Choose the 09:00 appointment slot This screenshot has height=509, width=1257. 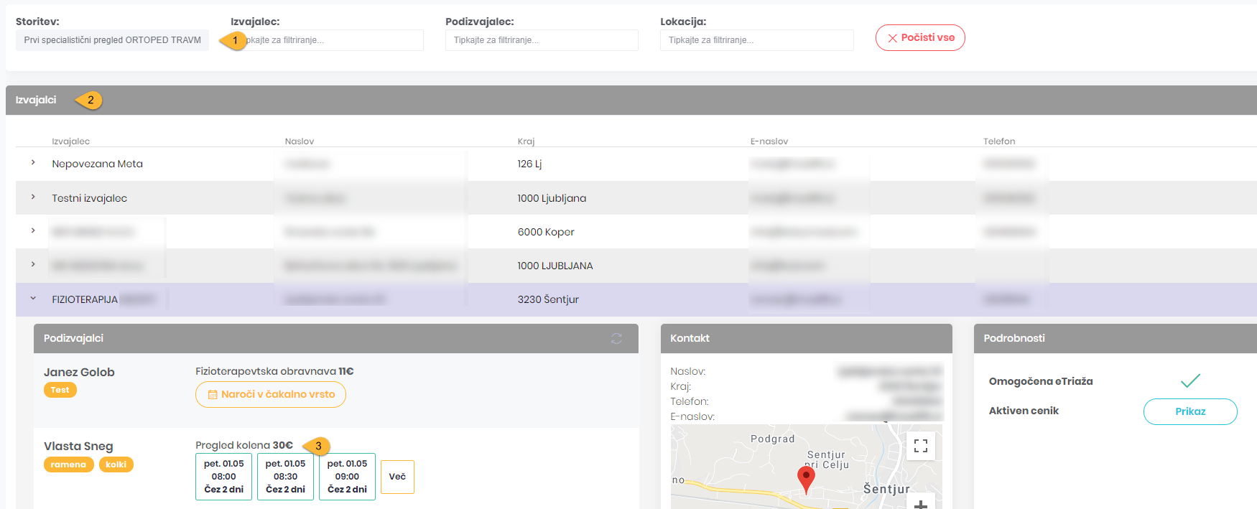347,477
